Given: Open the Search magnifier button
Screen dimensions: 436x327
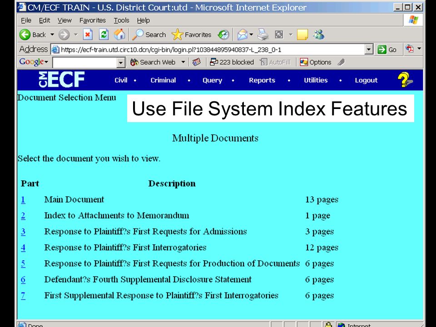Looking at the screenshot, I should click(149, 35).
